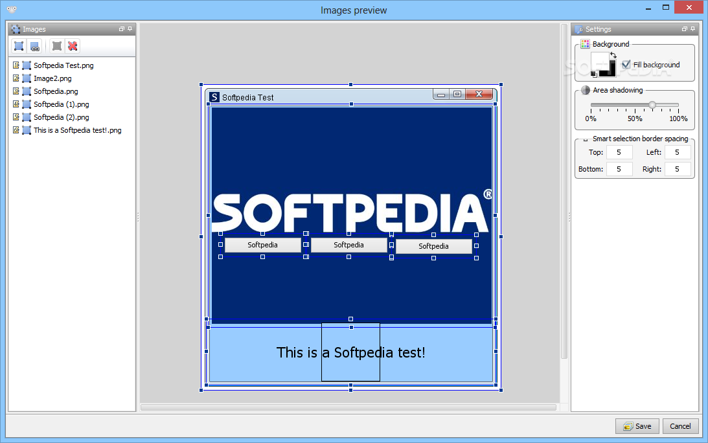
Task: Click the right Softpedia button in preview
Action: [433, 246]
